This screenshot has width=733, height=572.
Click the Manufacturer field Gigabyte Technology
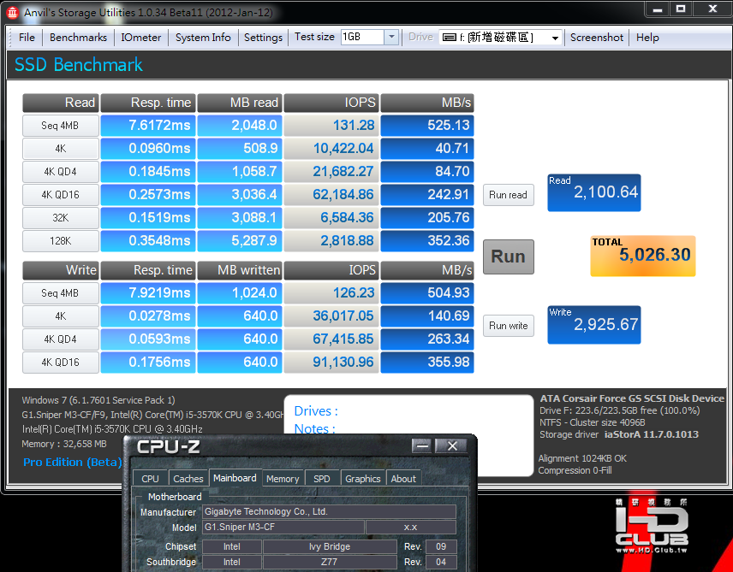coord(329,511)
